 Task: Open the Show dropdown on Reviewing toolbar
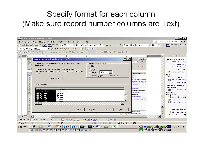click(x=54, y=49)
